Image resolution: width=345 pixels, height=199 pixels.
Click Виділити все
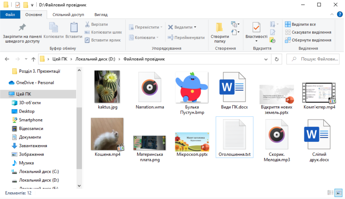[x=300, y=24]
